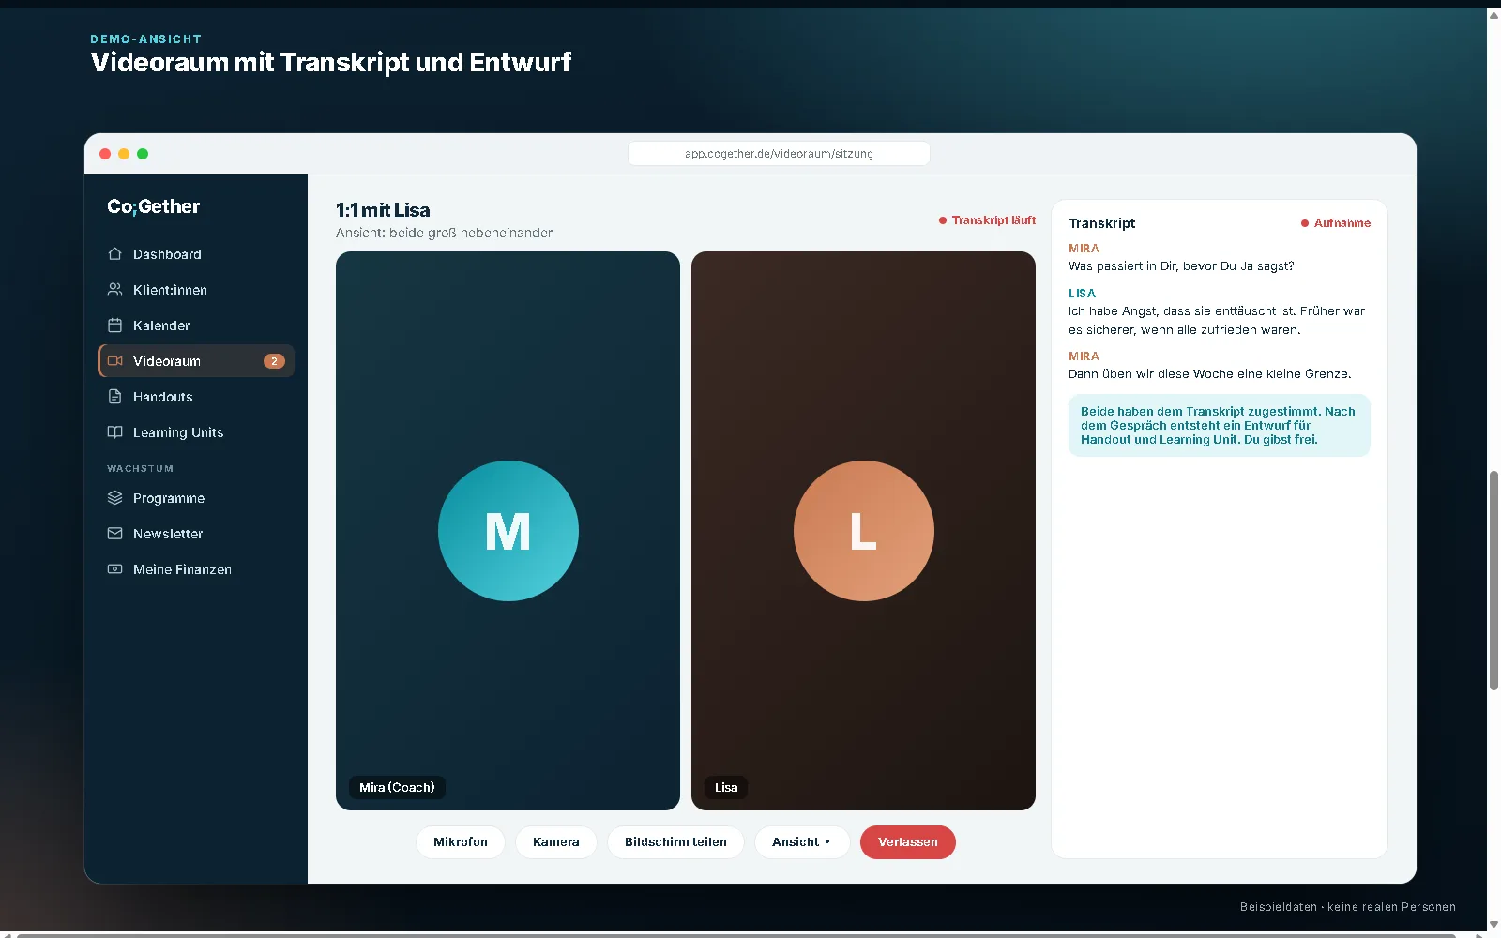
Task: Click the LISA speaker label in transcript
Action: tap(1082, 294)
